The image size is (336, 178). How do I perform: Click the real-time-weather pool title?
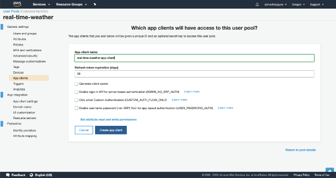28,17
